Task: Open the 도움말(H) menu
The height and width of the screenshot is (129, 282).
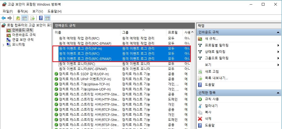Action: click(x=54, y=12)
